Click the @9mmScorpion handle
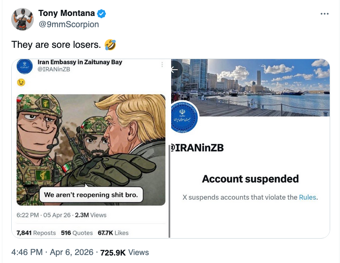Image resolution: width=340 pixels, height=263 pixels. coord(68,24)
